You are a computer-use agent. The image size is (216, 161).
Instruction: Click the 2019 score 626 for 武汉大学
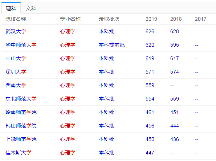(150, 31)
